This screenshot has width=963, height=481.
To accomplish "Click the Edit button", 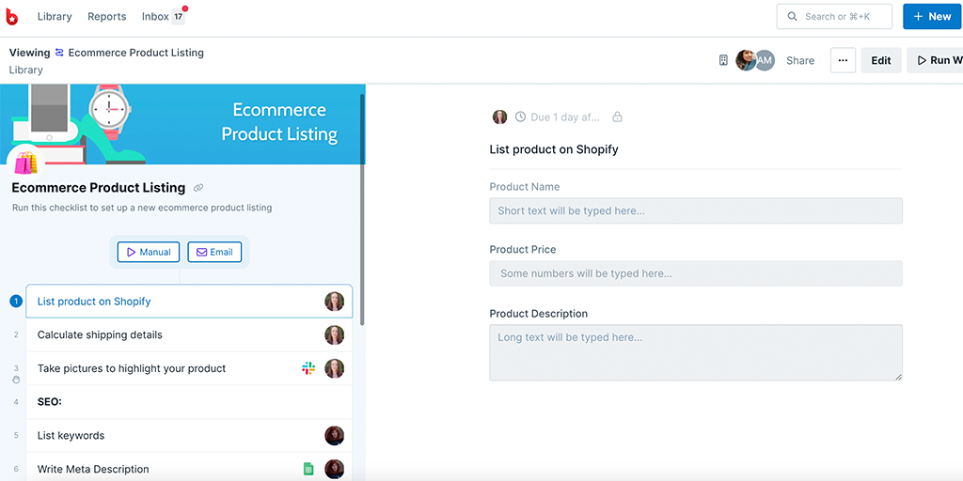I will coord(880,60).
